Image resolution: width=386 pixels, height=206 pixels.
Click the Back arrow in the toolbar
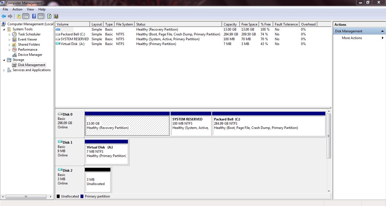4,16
